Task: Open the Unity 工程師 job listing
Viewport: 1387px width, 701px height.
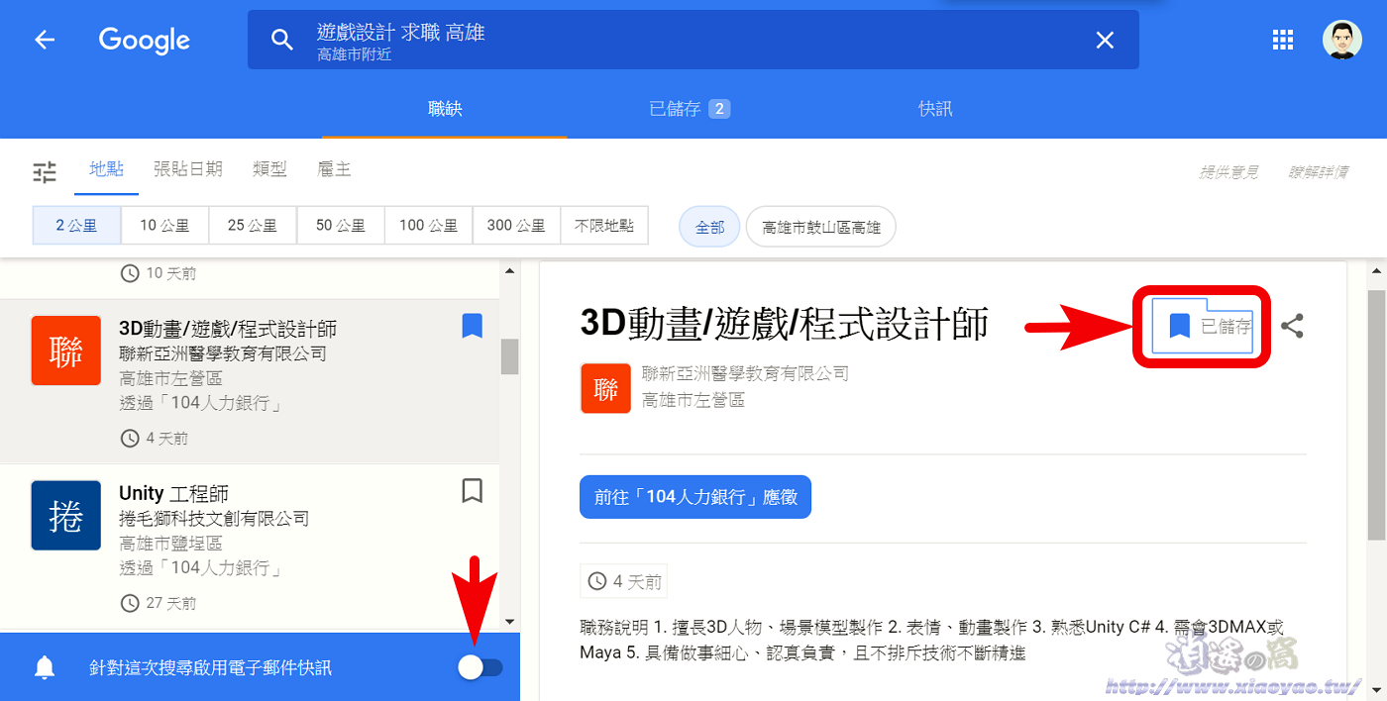Action: (x=250, y=546)
